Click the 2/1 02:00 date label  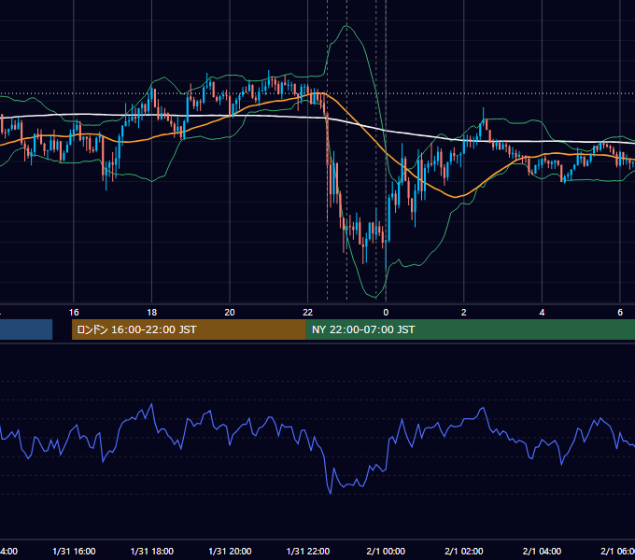(464, 552)
